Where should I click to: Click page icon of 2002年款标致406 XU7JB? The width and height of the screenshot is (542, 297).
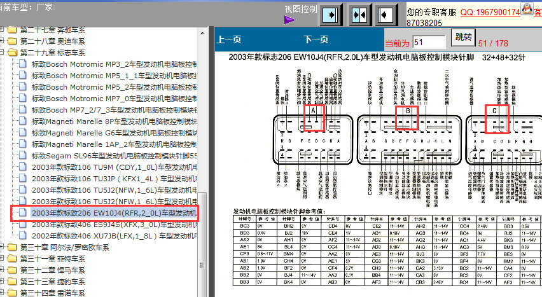23,235
